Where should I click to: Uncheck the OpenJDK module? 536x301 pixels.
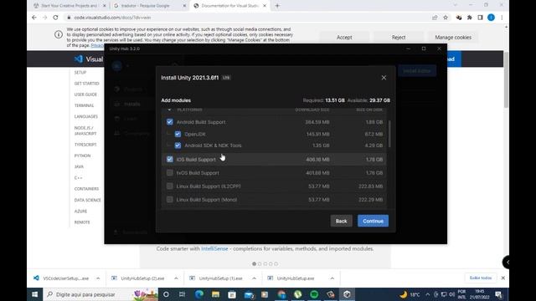point(178,134)
